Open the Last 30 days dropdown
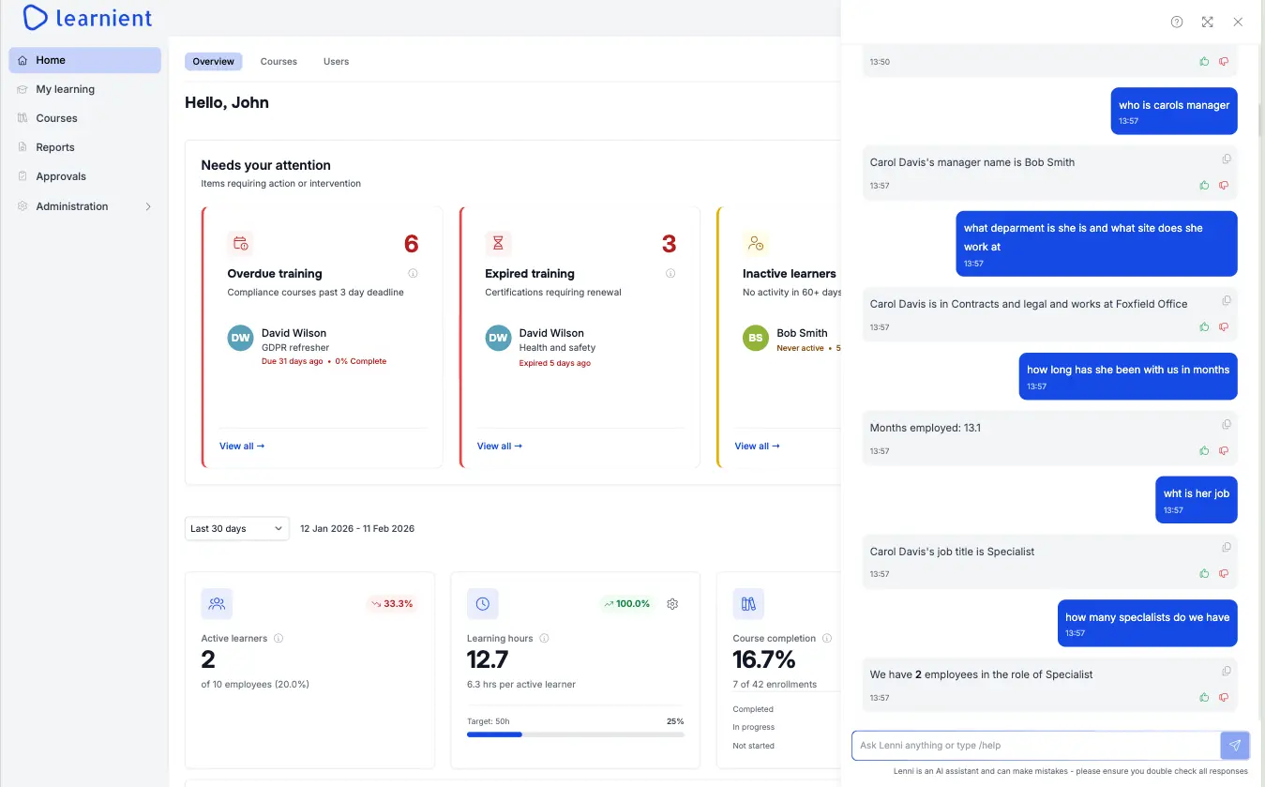 (236, 528)
